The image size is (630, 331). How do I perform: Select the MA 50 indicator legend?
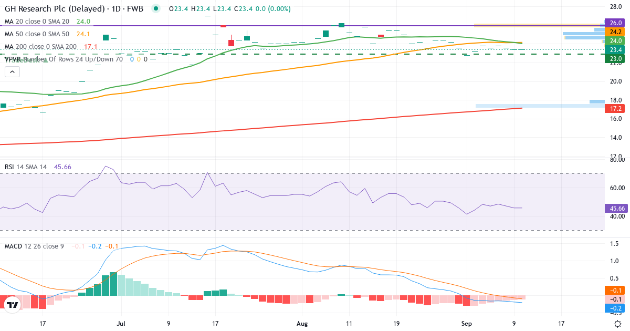pyautogui.click(x=48, y=34)
